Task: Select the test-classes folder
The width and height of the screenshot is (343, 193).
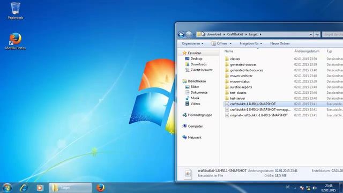Action: click(x=238, y=93)
